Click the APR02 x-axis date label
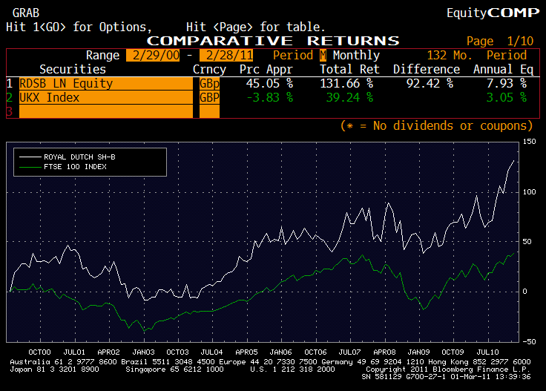The width and height of the screenshot is (546, 391). tap(108, 352)
